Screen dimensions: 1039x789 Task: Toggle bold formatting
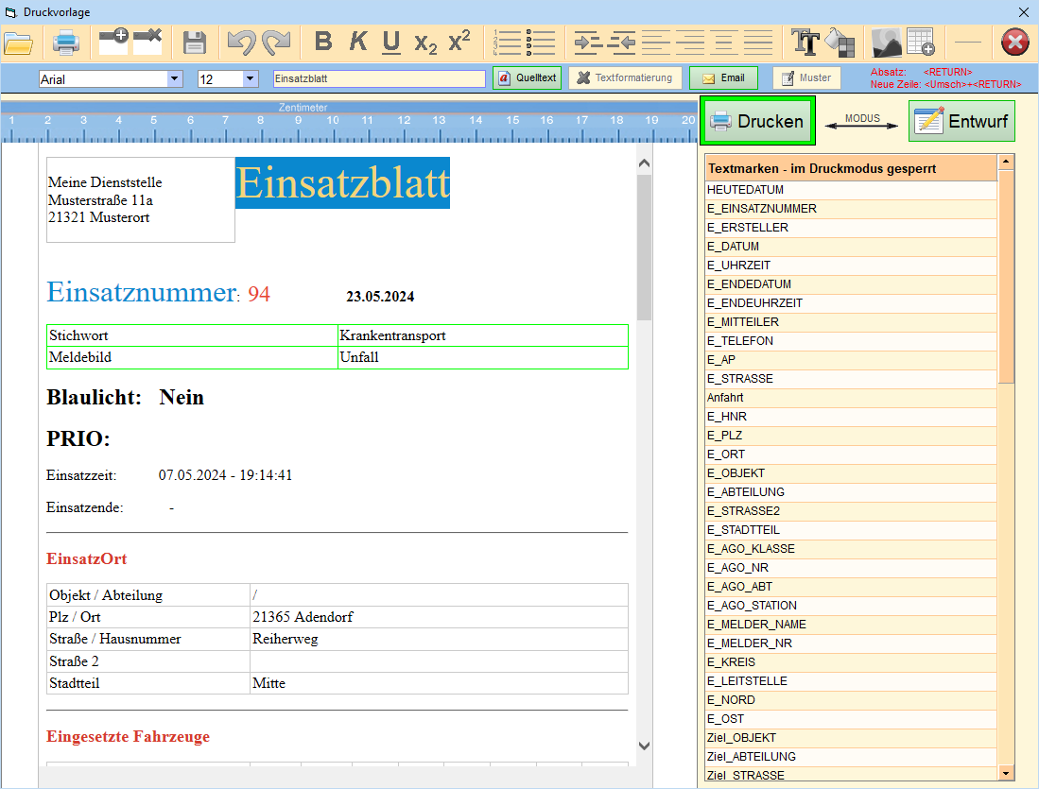coord(323,43)
